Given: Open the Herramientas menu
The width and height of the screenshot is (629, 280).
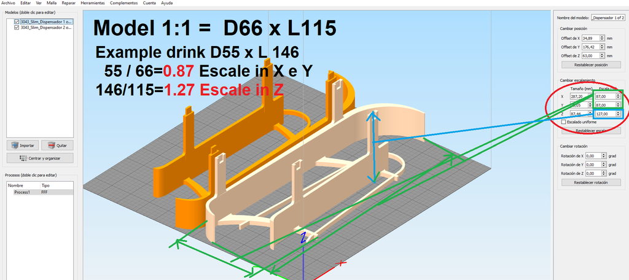Looking at the screenshot, I should [x=93, y=3].
